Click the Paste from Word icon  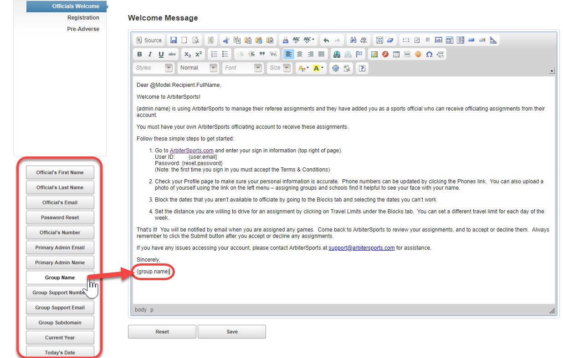(270, 40)
